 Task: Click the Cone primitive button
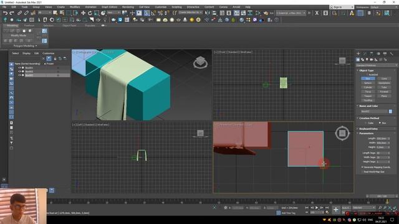384,79
